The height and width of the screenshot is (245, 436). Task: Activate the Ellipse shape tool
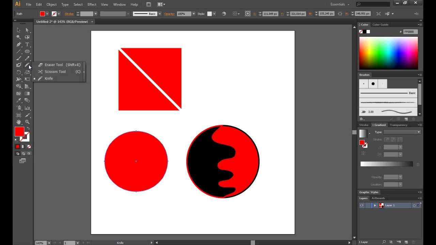tap(27, 51)
